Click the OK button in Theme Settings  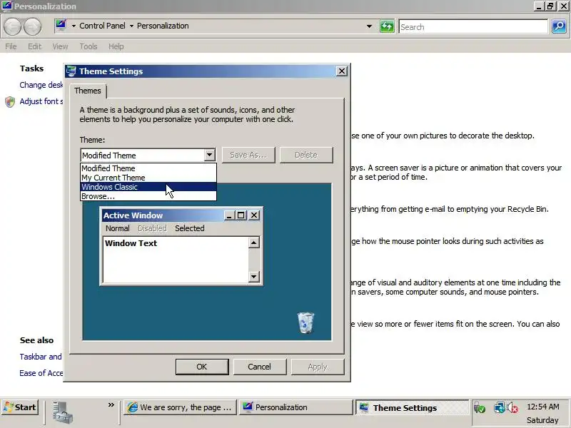point(202,367)
